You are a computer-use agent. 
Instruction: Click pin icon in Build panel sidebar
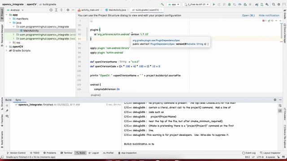tap(7, 110)
